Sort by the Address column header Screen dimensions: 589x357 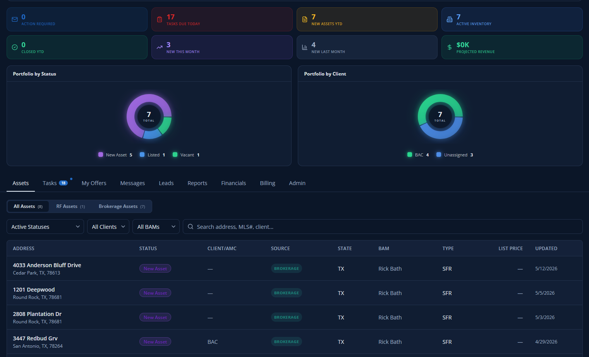tap(24, 249)
